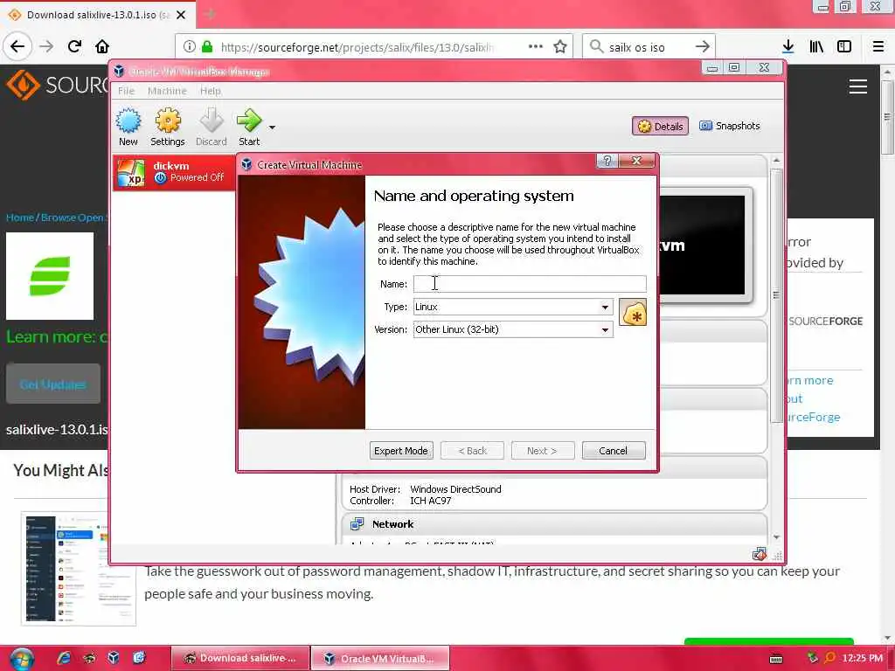The image size is (895, 671).
Task: Click the VirtualBox details pane scrollbar
Action: click(776, 295)
